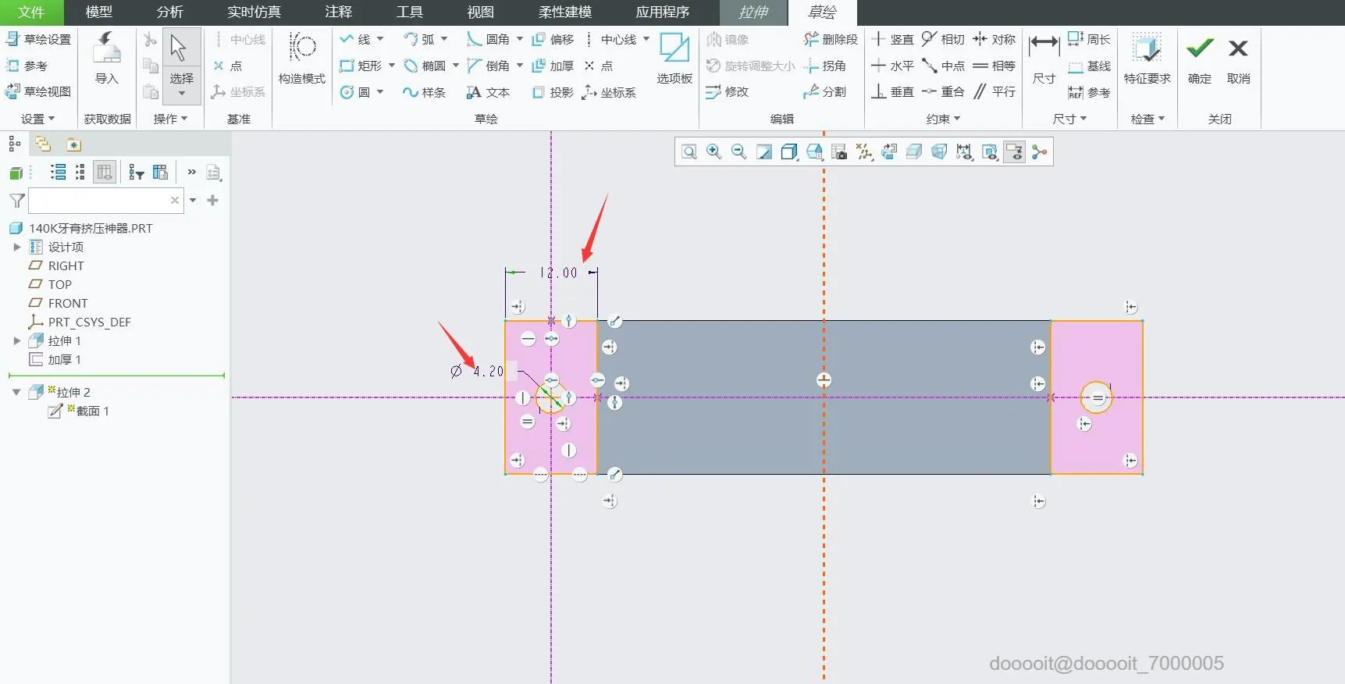The width and height of the screenshot is (1345, 684).
Task: Select the Thicken (加厚) sketch tool
Action: point(553,66)
